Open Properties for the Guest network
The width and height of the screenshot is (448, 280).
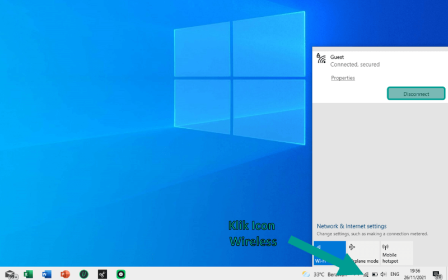point(343,78)
